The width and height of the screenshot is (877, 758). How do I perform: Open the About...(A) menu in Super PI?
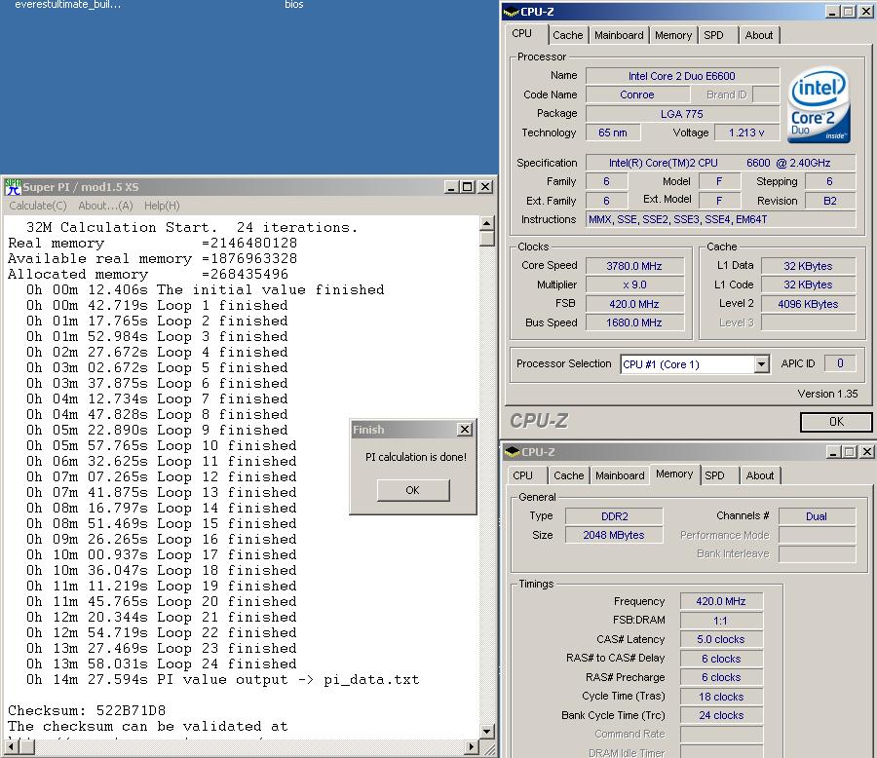pyautogui.click(x=105, y=206)
